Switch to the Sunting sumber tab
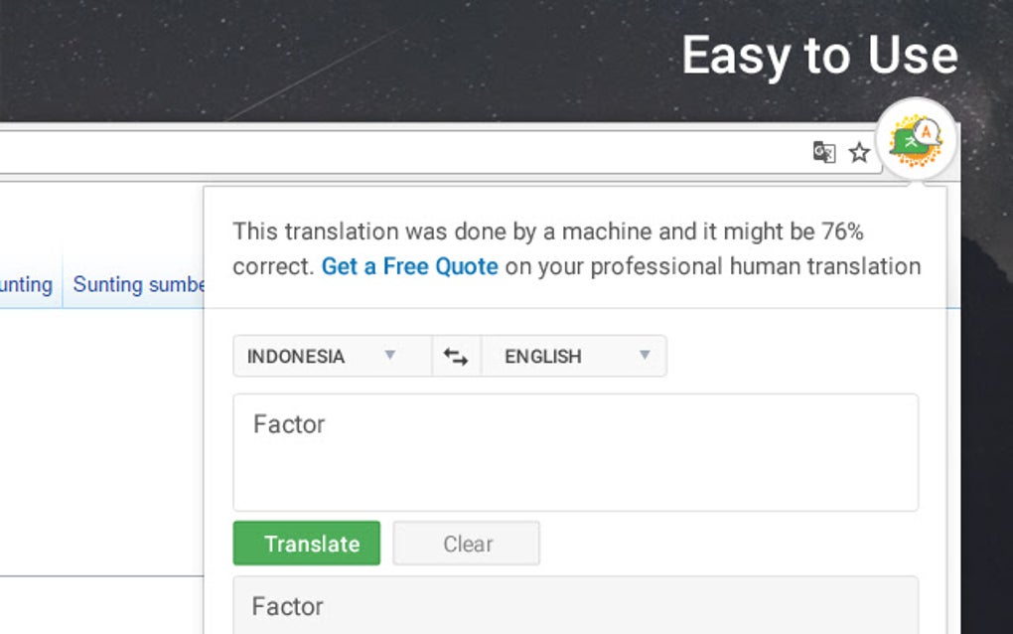 pos(138,285)
